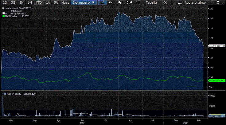Image resolution: width=226 pixels, height=125 pixels.
Task: Open chart settings gear icon
Action: coord(218,2)
